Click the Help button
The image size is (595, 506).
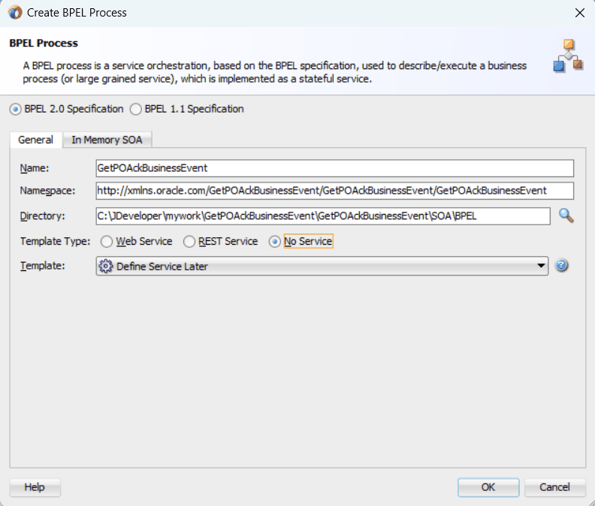tap(35, 487)
